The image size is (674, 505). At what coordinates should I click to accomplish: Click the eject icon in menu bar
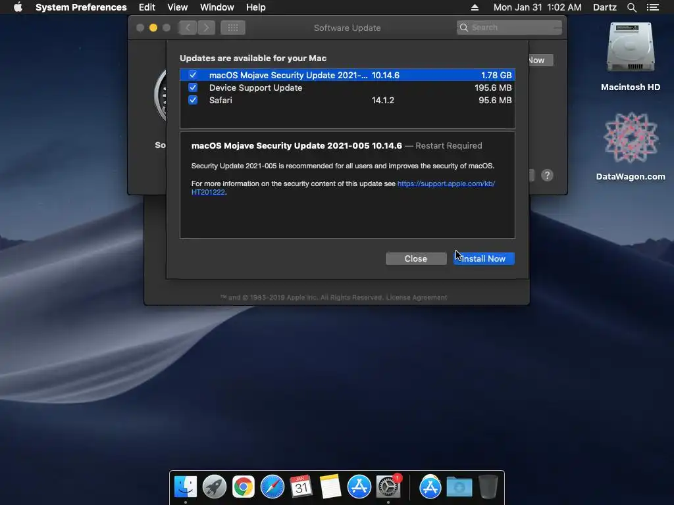475,7
